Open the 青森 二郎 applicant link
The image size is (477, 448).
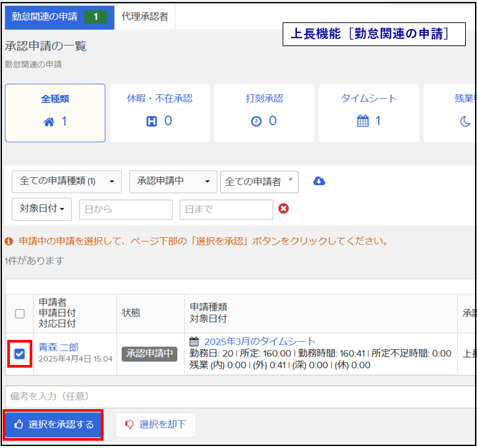[x=59, y=347]
